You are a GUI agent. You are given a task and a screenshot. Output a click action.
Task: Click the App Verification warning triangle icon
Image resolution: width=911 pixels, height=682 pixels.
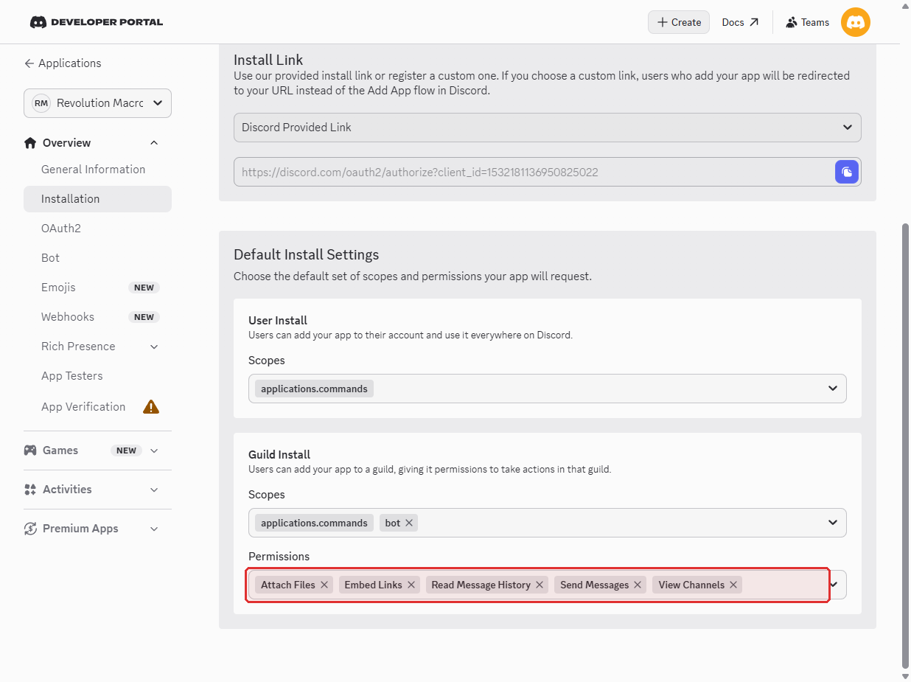point(151,406)
